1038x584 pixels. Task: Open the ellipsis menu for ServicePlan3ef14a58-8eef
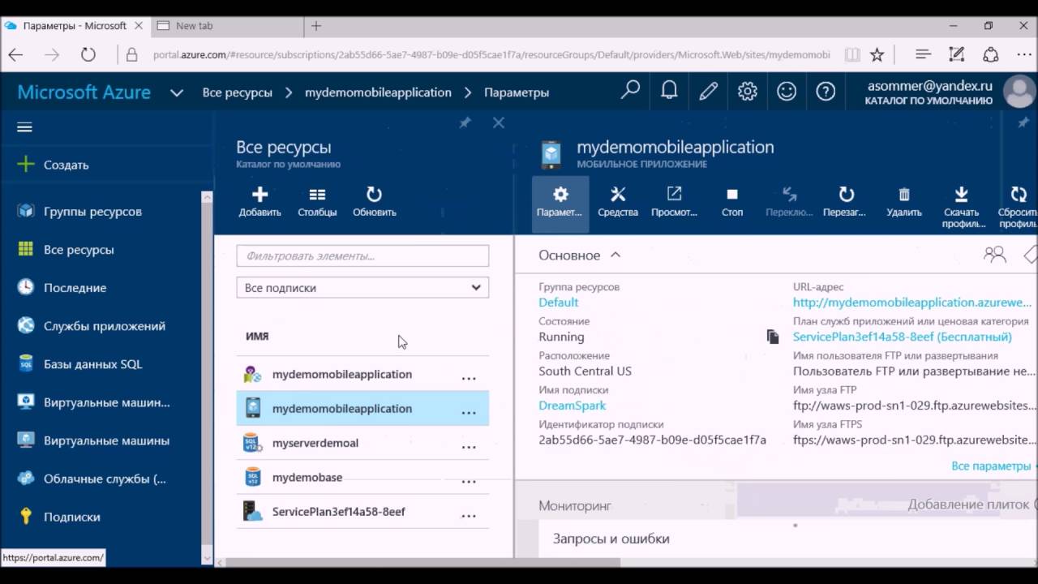tap(469, 515)
